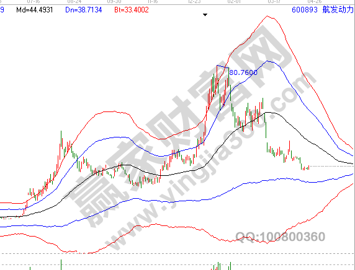Click the last candlestick near the dotted line
The height and width of the screenshot is (270, 355).
click(308, 167)
